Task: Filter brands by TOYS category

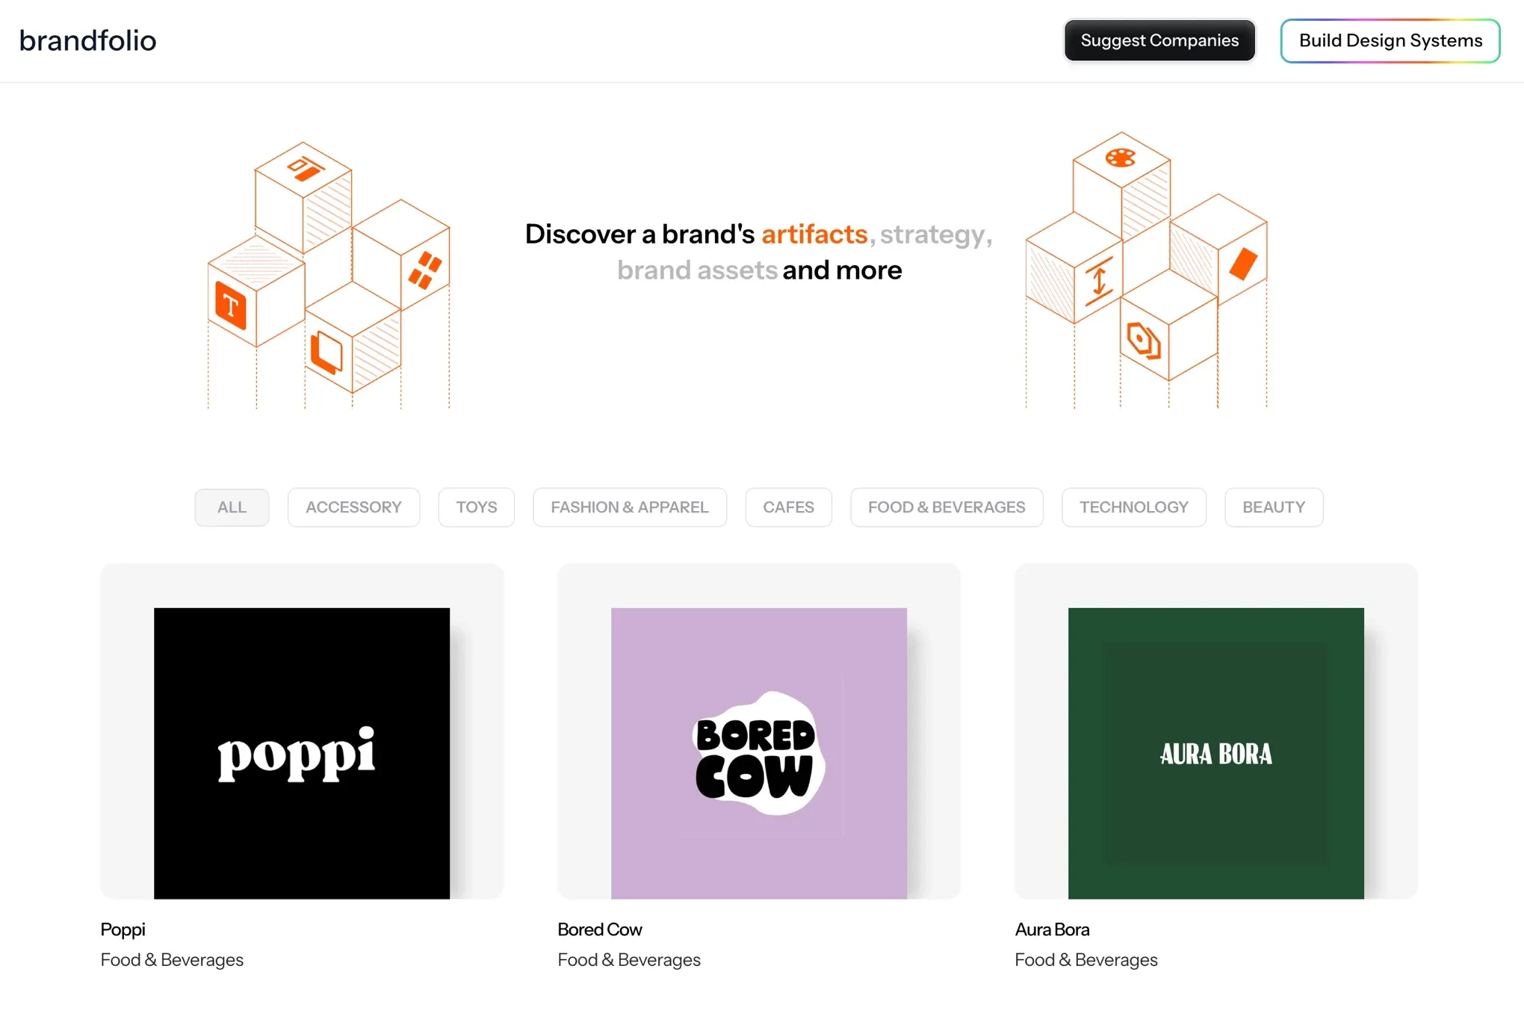Action: (x=477, y=507)
